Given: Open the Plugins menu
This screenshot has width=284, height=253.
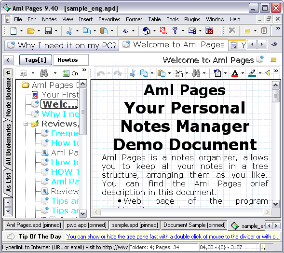Looking at the screenshot, I should pos(192,19).
